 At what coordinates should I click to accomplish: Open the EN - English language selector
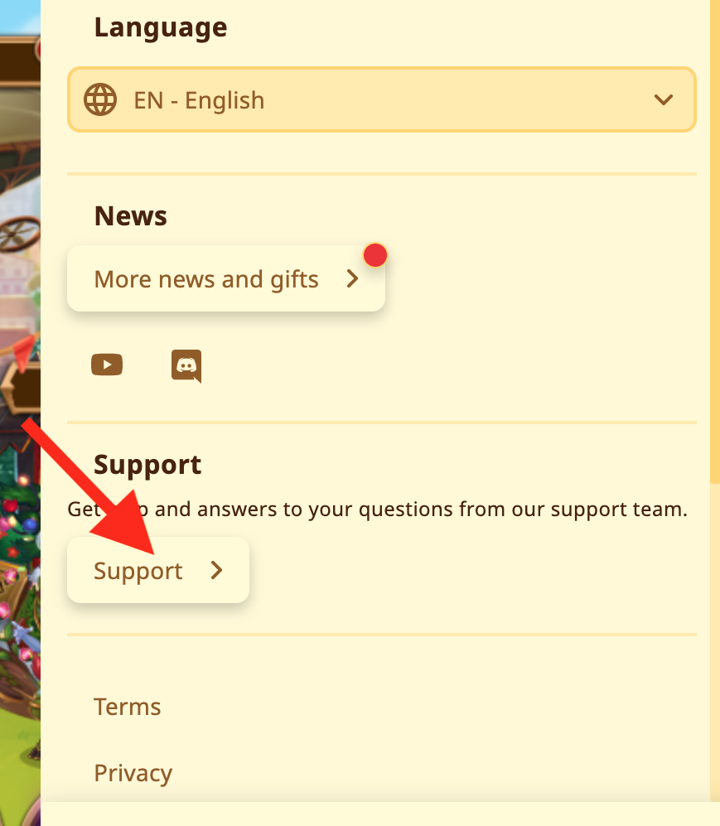click(x=382, y=99)
